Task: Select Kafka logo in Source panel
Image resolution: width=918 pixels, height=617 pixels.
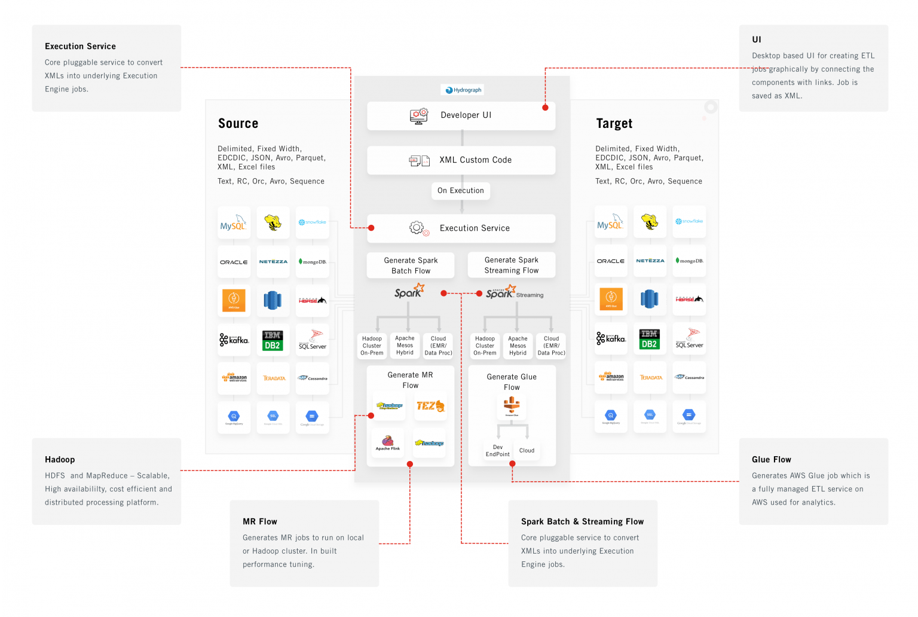Action: coord(234,340)
